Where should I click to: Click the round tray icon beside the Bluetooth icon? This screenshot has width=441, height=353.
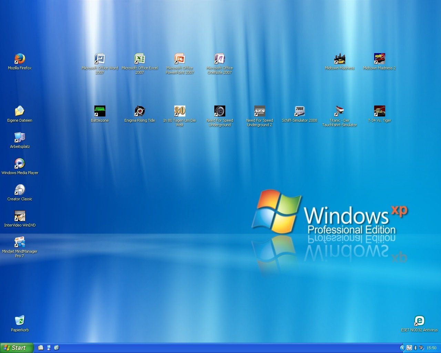tap(409, 348)
